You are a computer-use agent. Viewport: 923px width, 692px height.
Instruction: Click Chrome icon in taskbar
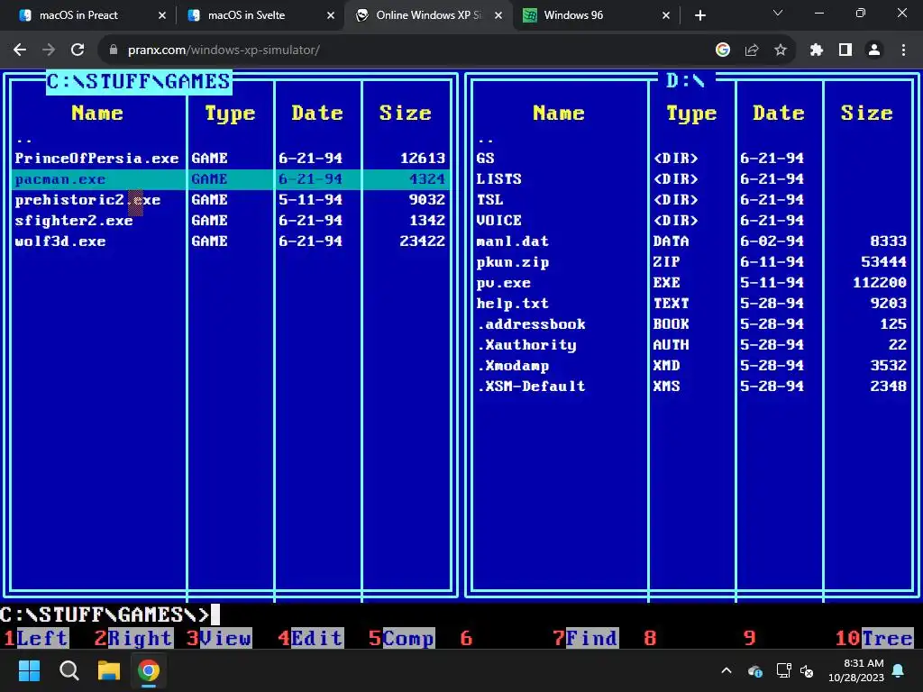[x=149, y=670]
